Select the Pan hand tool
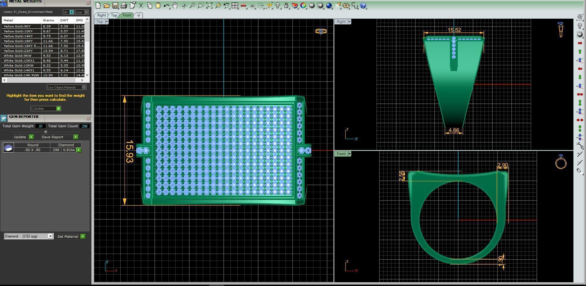Viewport: 586px width, 286px height. click(x=175, y=5)
